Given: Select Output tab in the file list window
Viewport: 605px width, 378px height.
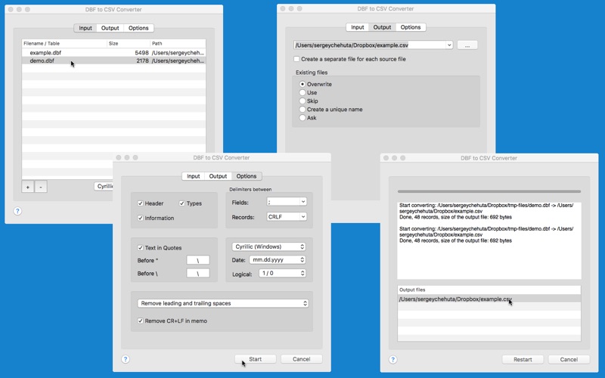Looking at the screenshot, I should (110, 28).
